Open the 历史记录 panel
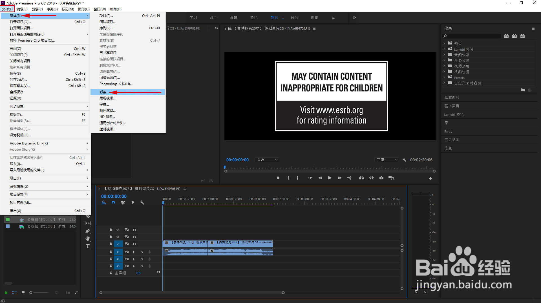The height and width of the screenshot is (303, 541). [452, 140]
